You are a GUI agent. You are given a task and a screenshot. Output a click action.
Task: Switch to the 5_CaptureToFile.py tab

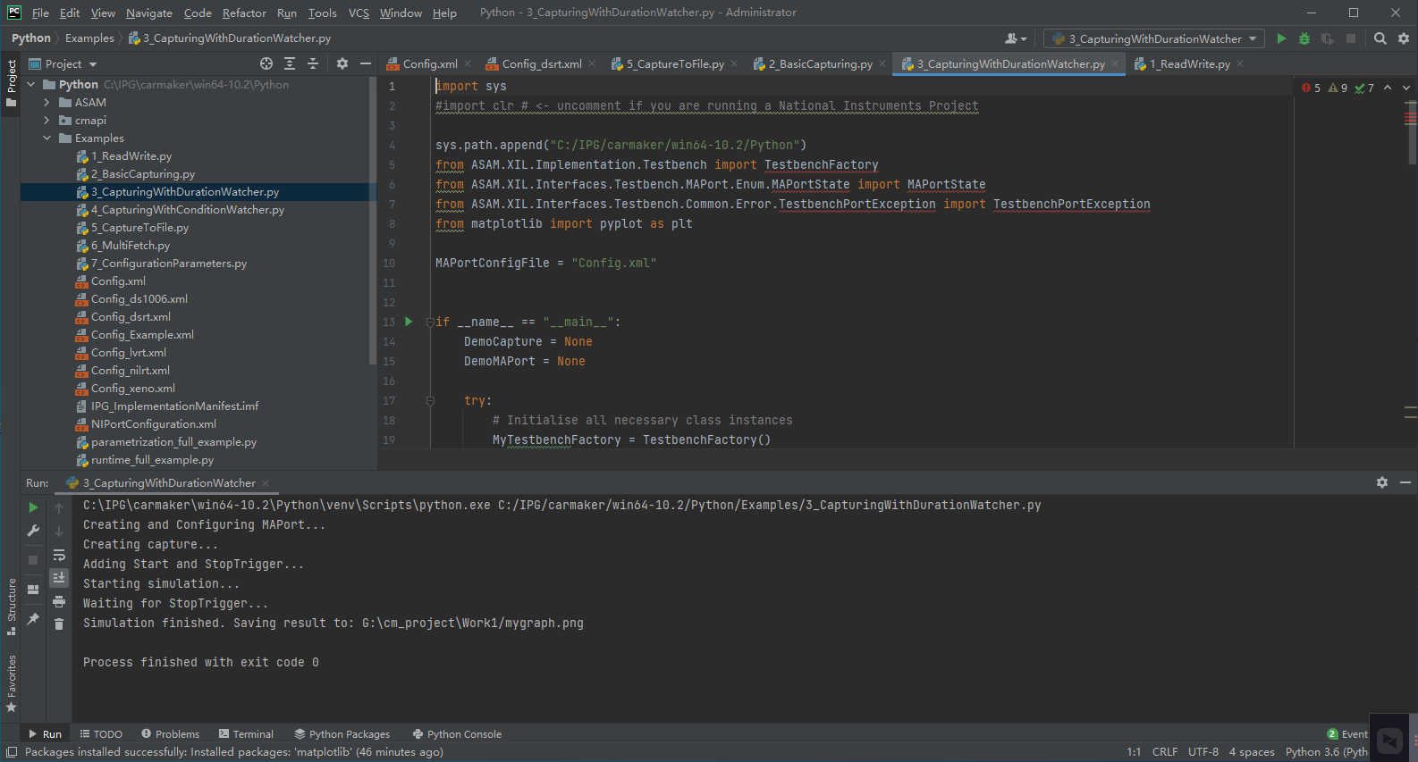point(675,63)
